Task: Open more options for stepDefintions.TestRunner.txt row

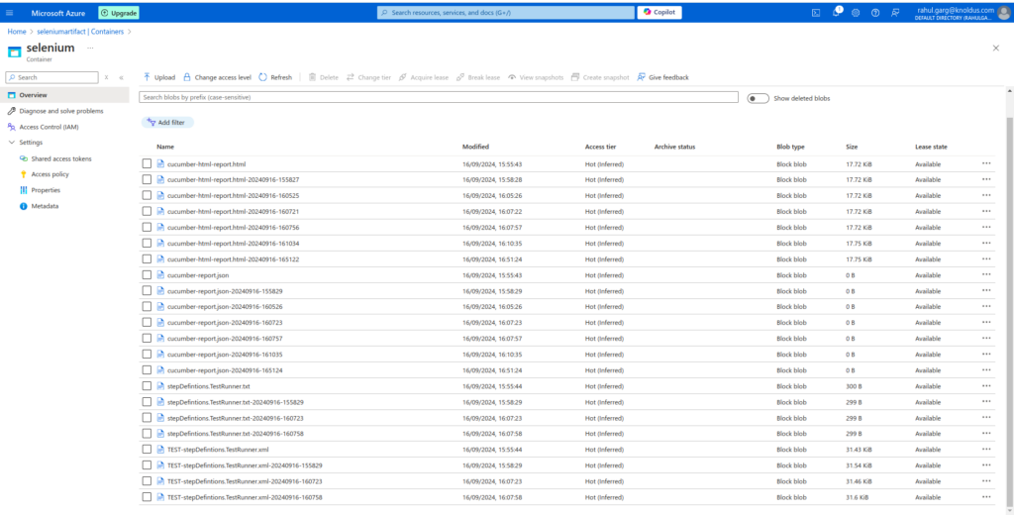Action: 986,385
